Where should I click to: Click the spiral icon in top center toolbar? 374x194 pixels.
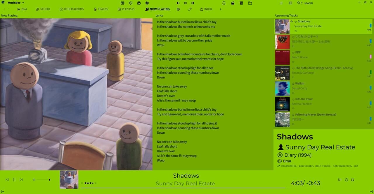tap(147, 3)
